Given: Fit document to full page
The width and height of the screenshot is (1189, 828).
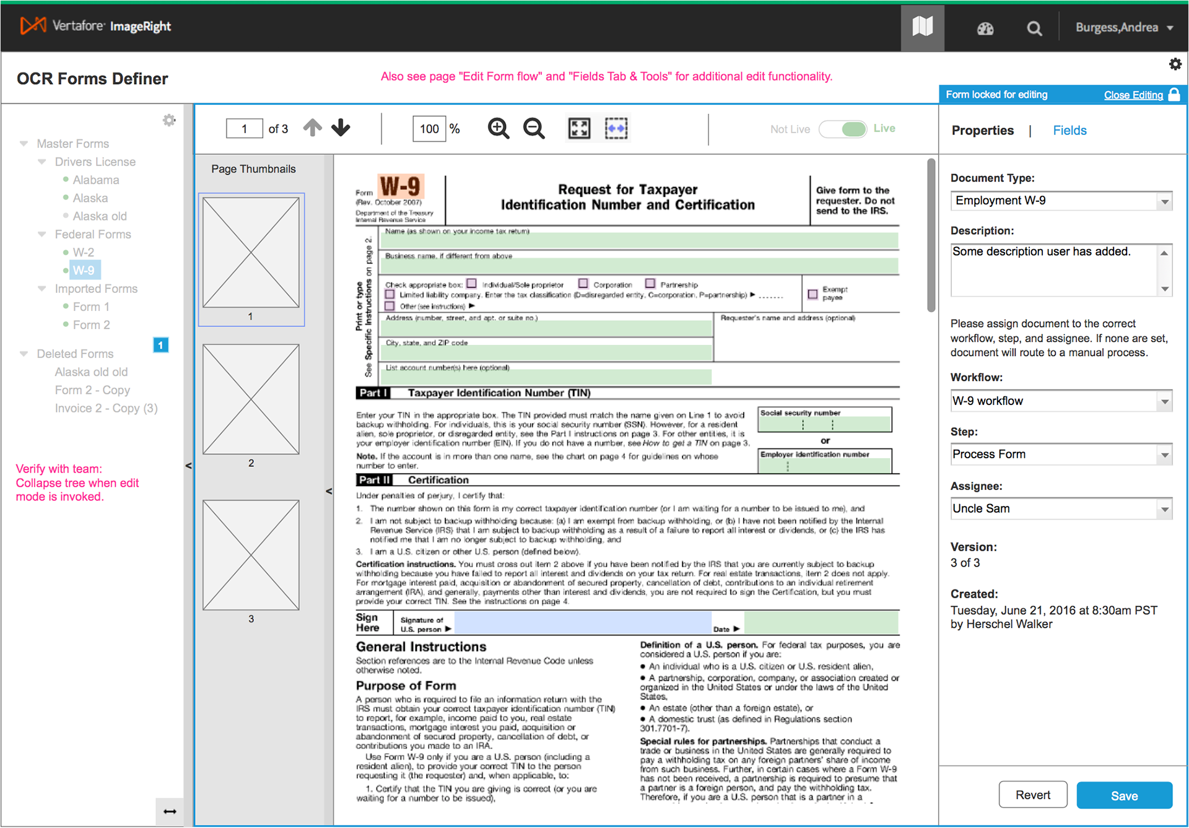Looking at the screenshot, I should pos(580,128).
